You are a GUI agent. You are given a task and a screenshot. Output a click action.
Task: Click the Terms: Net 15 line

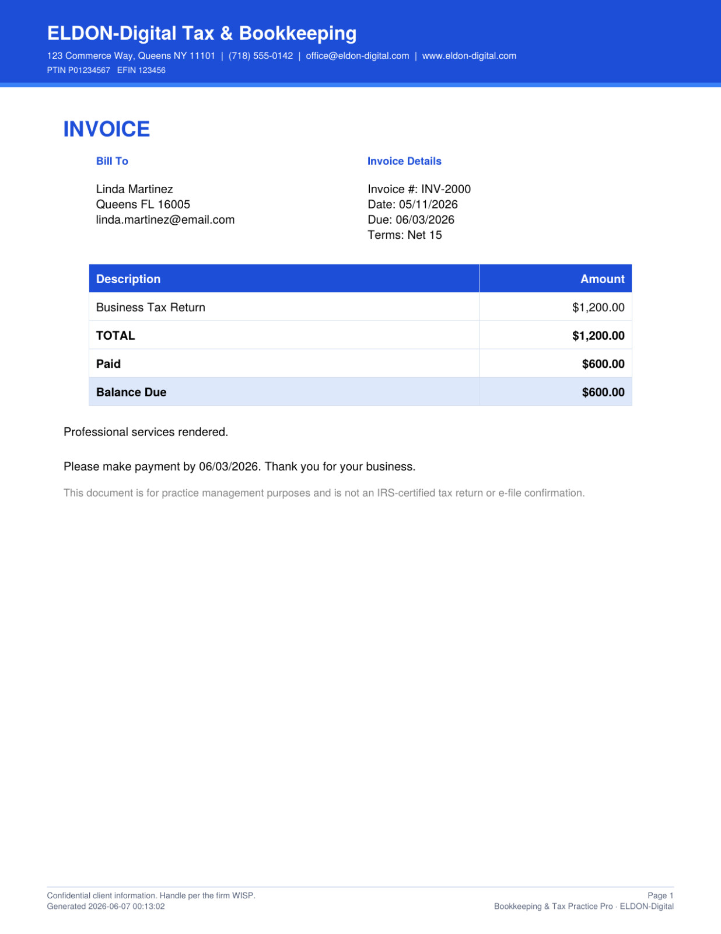405,235
